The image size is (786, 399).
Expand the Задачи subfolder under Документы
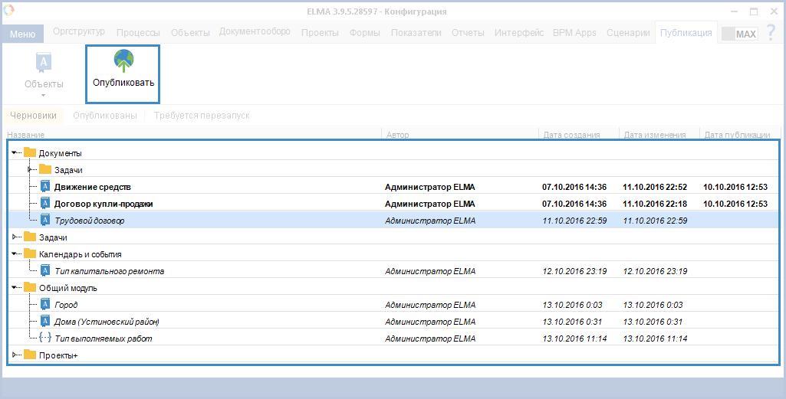30,170
